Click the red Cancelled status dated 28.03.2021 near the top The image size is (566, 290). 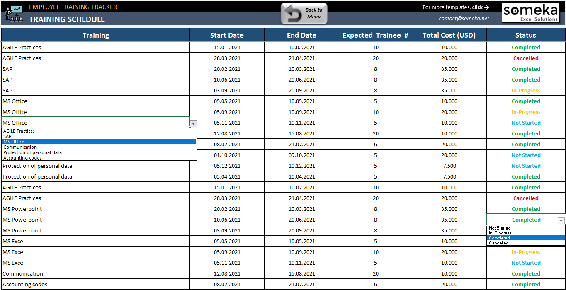(526, 58)
